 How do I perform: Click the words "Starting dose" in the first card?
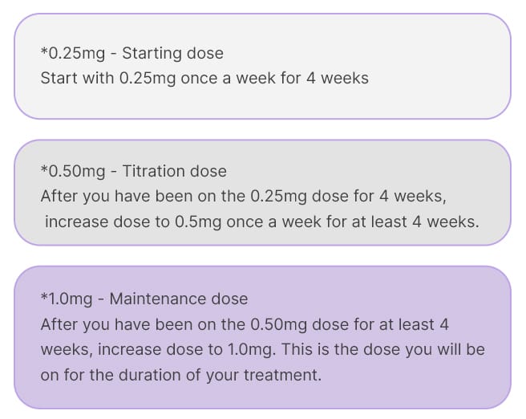[x=173, y=54]
